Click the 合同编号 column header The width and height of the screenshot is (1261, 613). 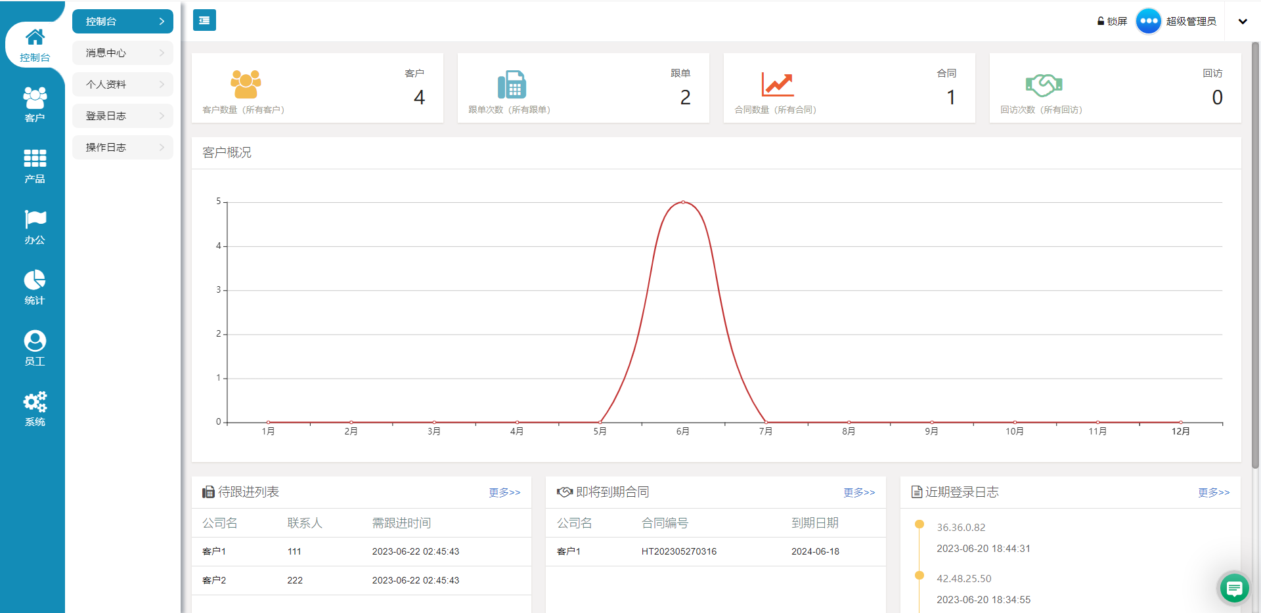pyautogui.click(x=665, y=523)
